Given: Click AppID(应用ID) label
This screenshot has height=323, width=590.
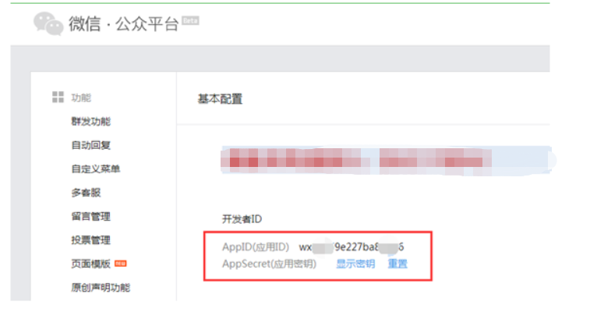Looking at the screenshot, I should (x=256, y=247).
